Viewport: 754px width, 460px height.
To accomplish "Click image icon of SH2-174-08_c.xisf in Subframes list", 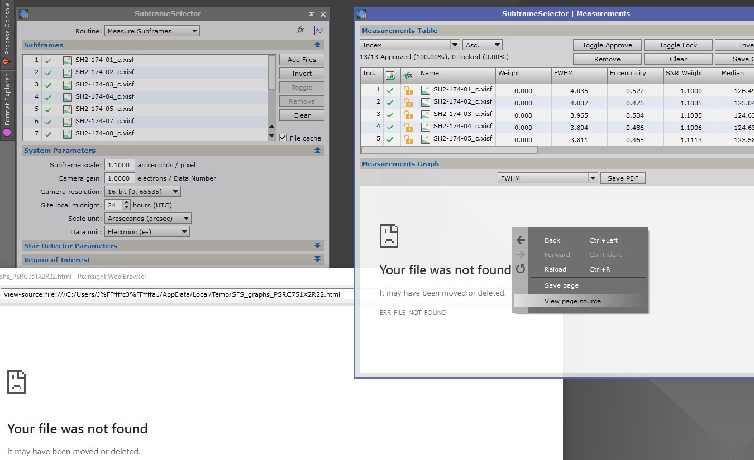I will [x=68, y=134].
